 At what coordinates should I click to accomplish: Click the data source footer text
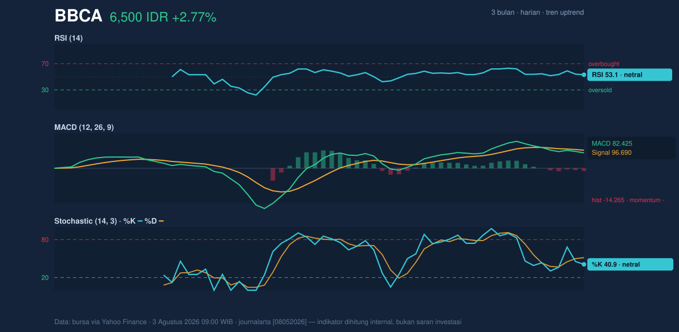point(257,322)
